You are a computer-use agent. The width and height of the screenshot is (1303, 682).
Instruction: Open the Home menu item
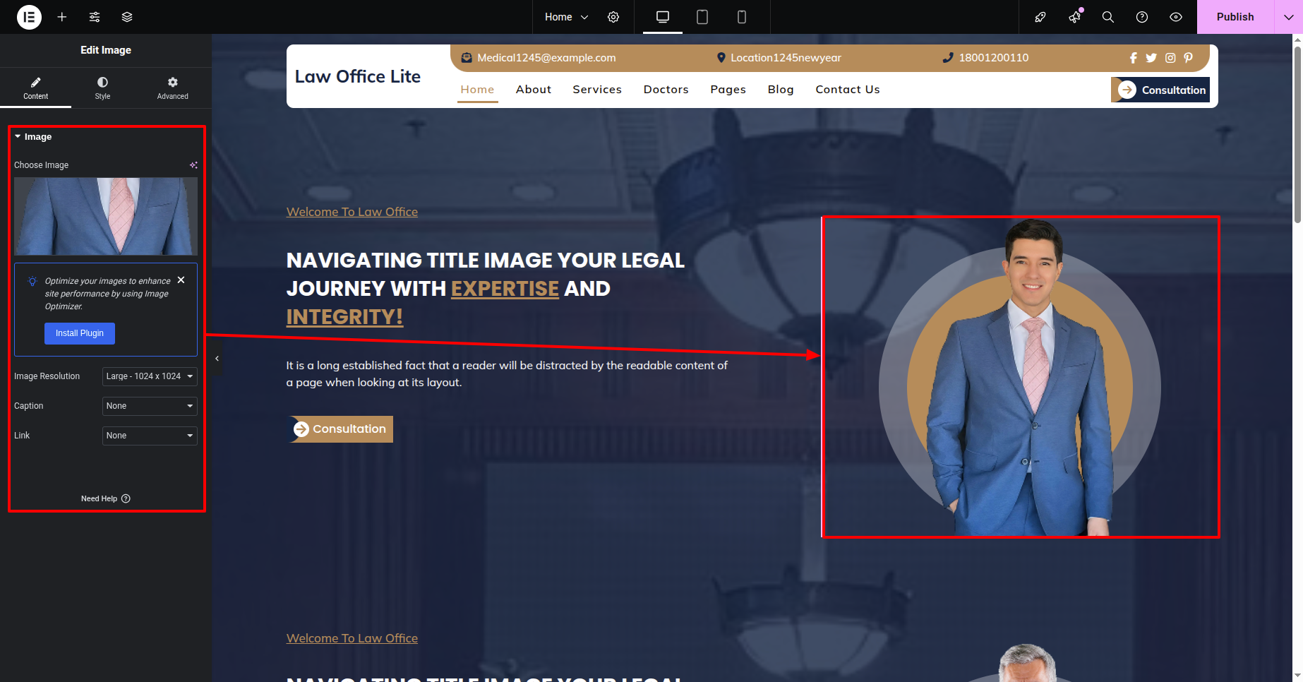point(477,90)
